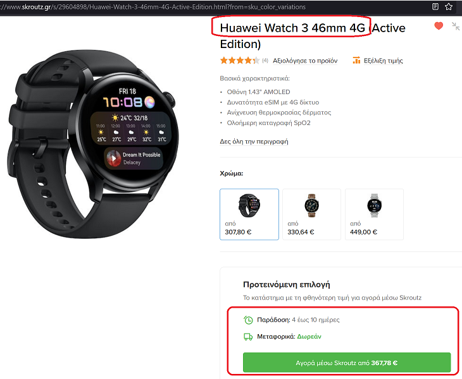Click the price evolution chart icon
Viewport: 462px width, 379px height.
point(356,60)
